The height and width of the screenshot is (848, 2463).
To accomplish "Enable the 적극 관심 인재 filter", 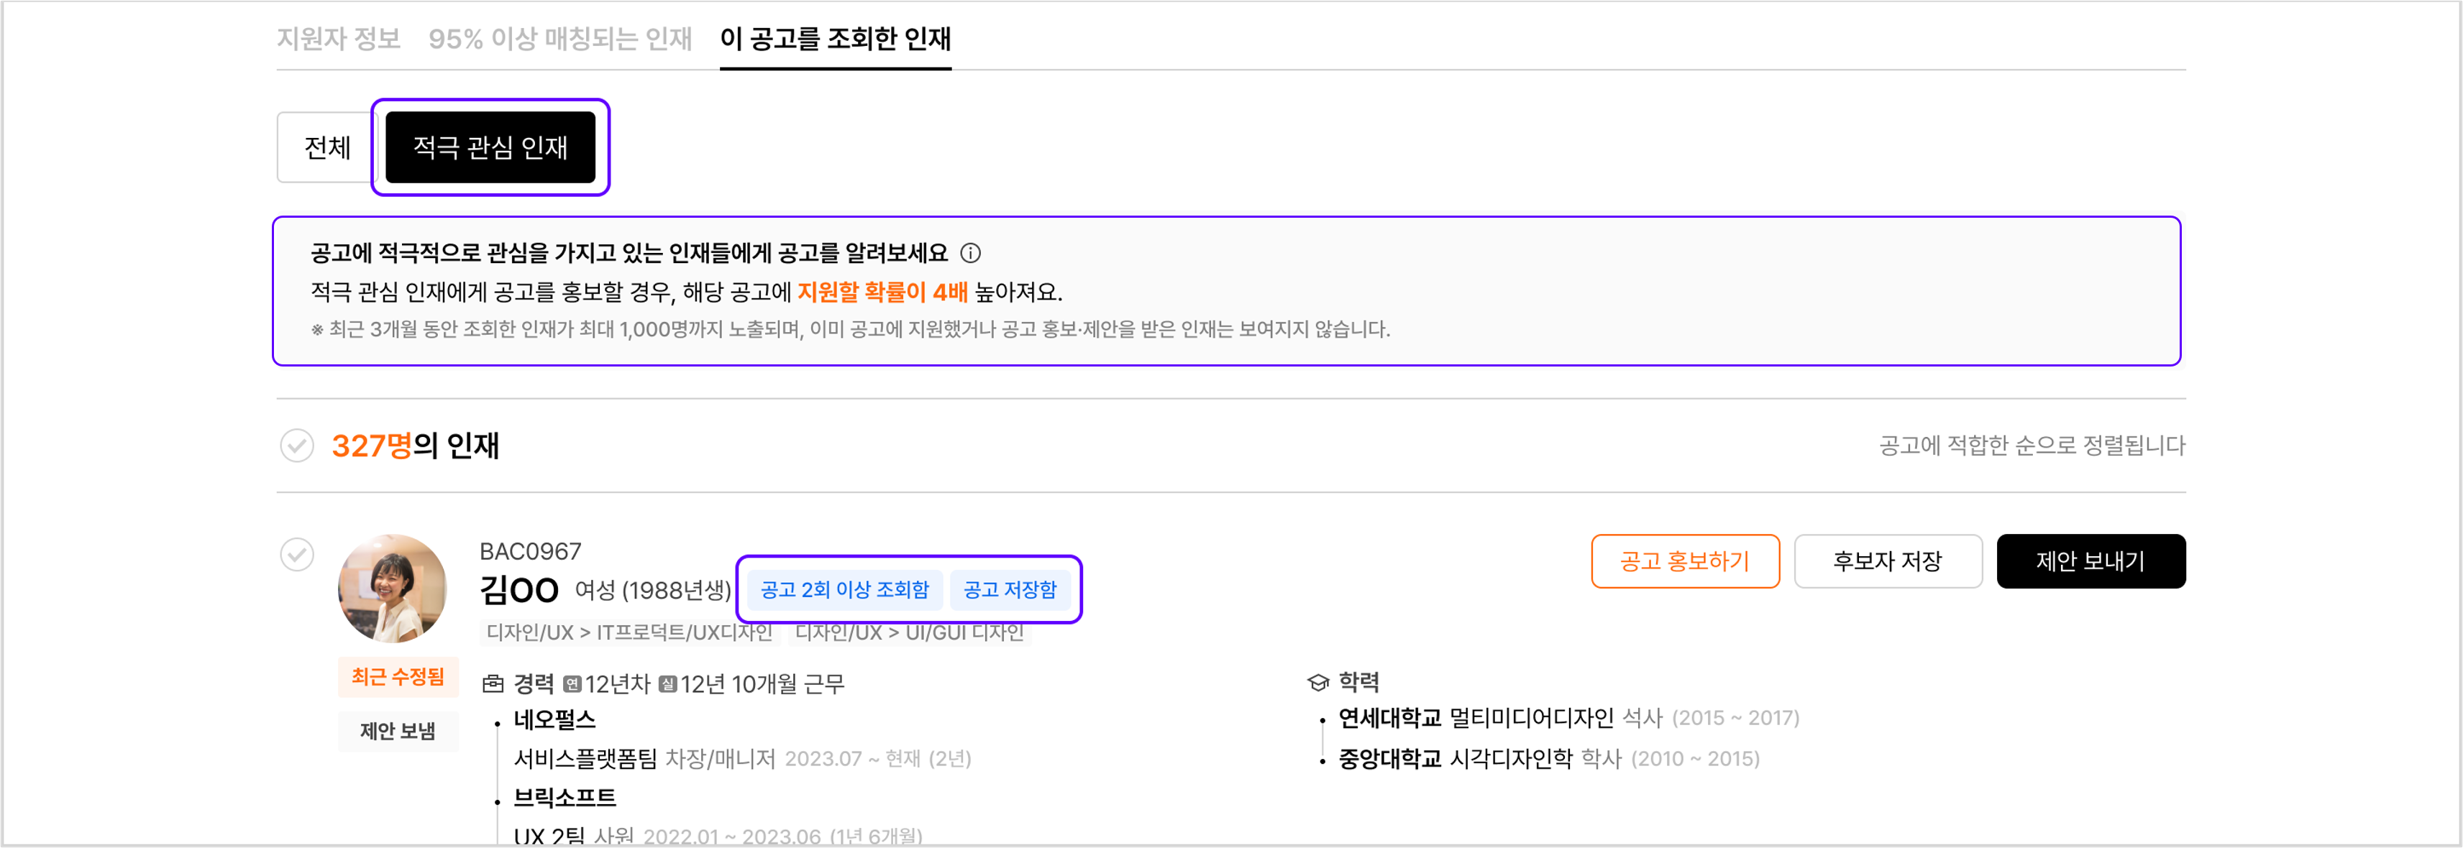I will click(x=491, y=147).
